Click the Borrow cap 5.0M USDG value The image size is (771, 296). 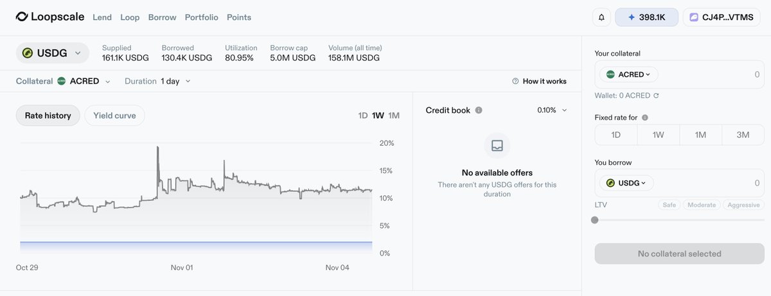(x=293, y=58)
